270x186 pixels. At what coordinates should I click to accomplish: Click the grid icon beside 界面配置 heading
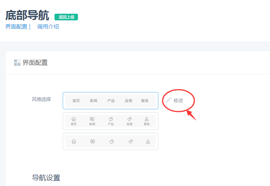(17, 63)
